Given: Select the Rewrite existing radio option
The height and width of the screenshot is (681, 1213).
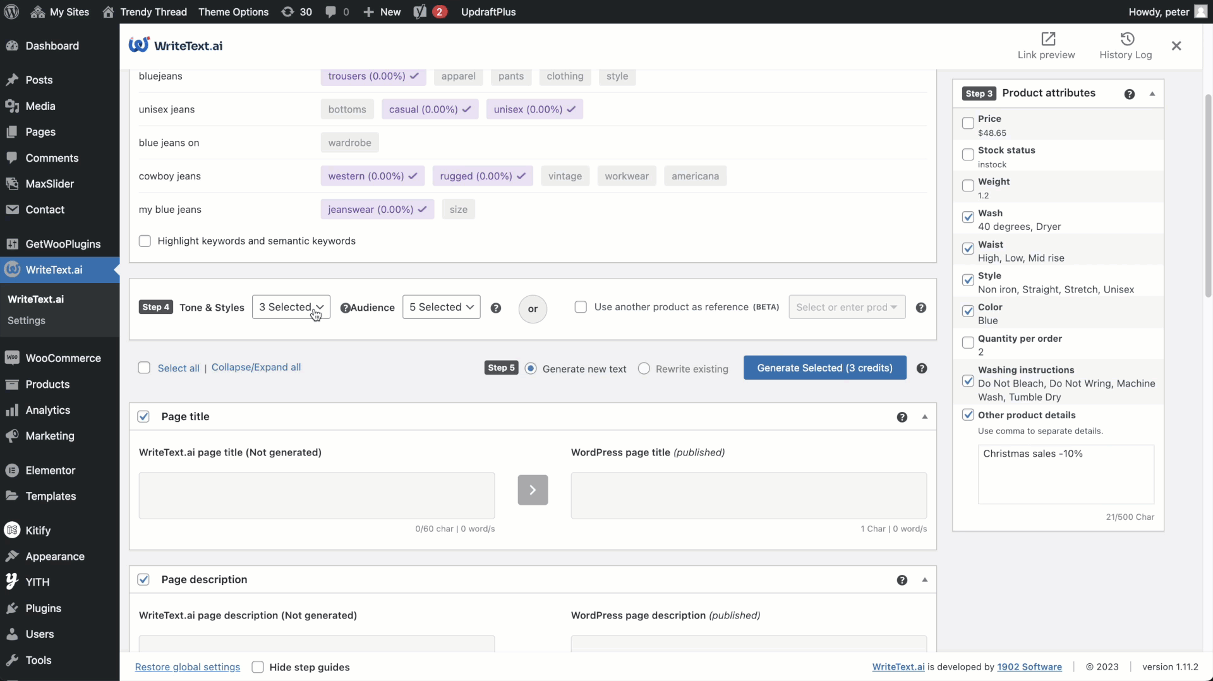Looking at the screenshot, I should [x=644, y=369].
